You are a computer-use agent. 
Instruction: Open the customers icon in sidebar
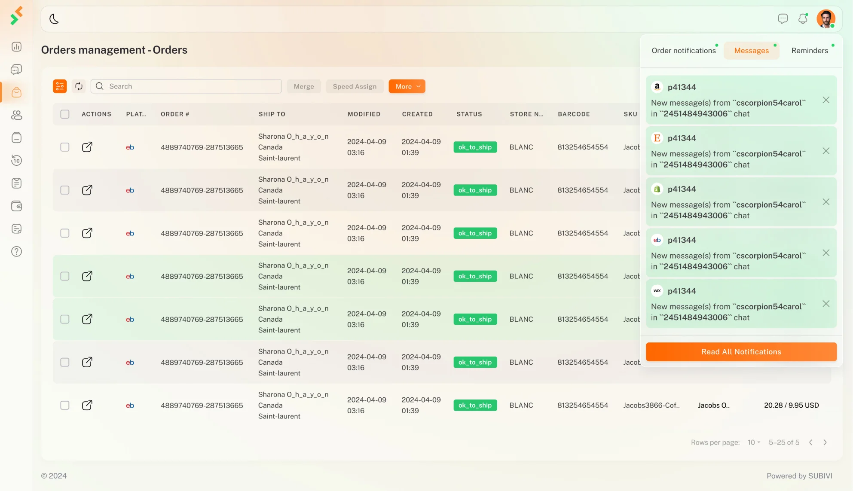click(x=16, y=115)
